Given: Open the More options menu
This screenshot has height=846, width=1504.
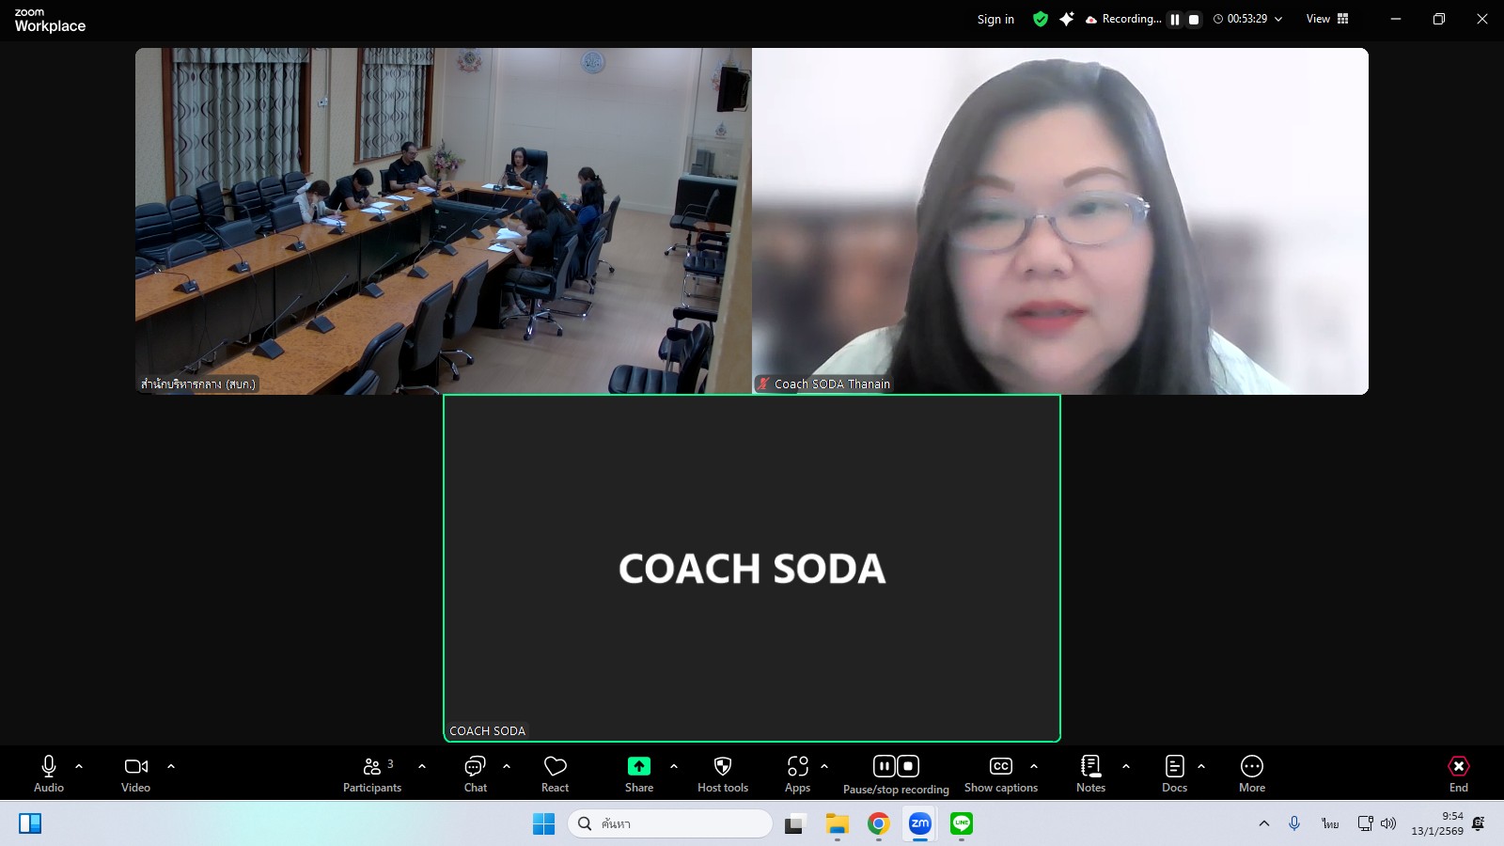Looking at the screenshot, I should pyautogui.click(x=1252, y=774).
